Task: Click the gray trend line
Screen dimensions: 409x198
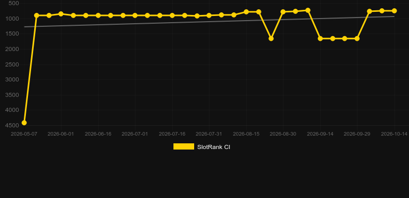Action: pos(209,22)
